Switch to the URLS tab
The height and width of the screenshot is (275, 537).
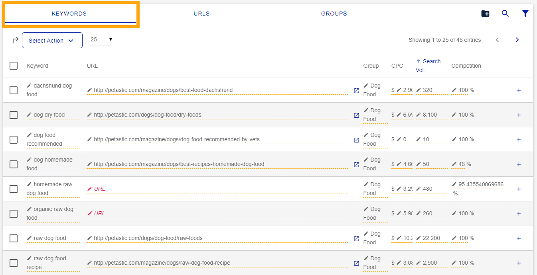tap(201, 14)
